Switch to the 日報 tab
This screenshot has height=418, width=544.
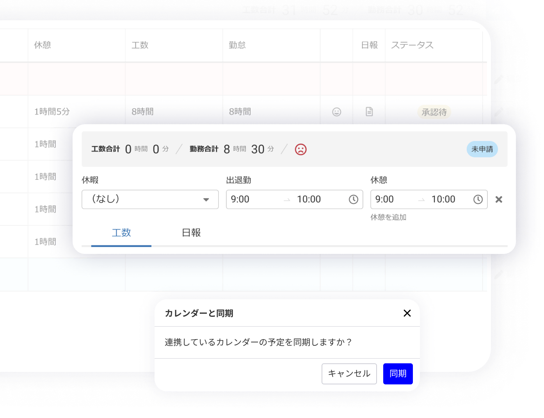tap(191, 233)
